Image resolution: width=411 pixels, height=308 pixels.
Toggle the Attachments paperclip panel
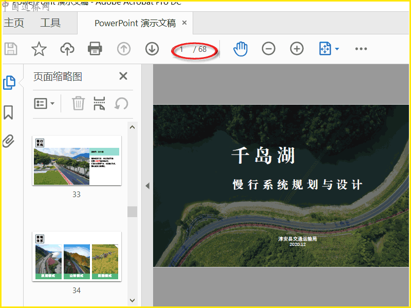(x=8, y=141)
